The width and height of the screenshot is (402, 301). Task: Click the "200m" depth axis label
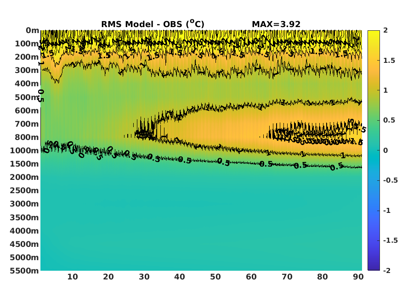click(27, 57)
